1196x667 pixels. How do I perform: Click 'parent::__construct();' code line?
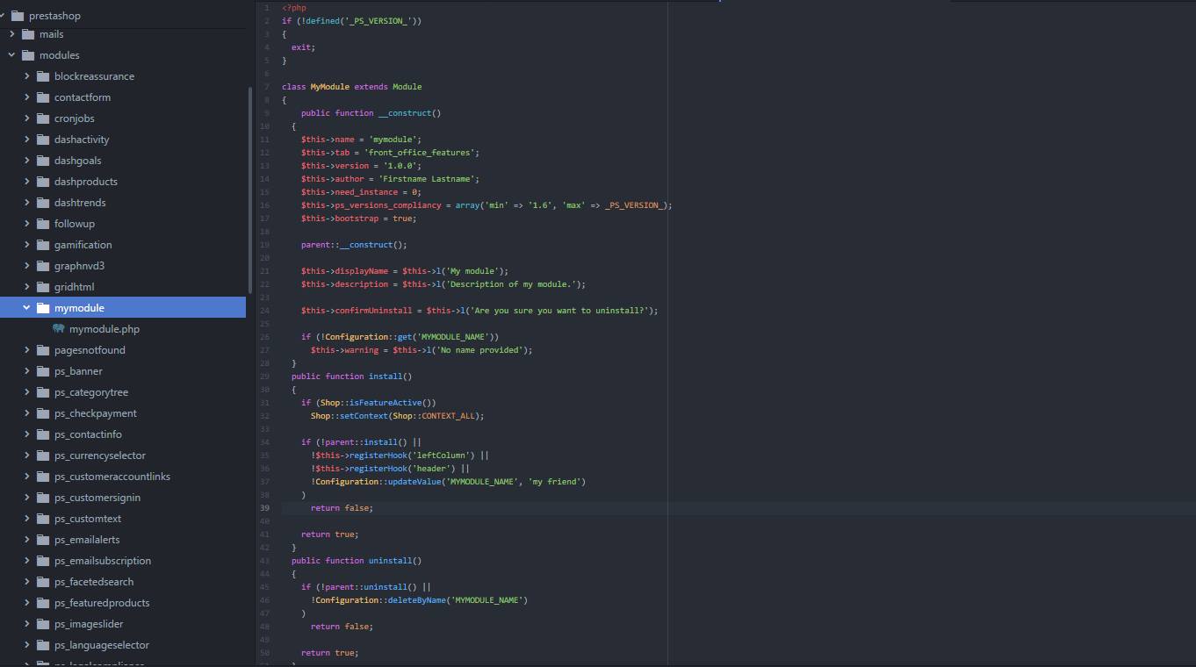tap(354, 245)
